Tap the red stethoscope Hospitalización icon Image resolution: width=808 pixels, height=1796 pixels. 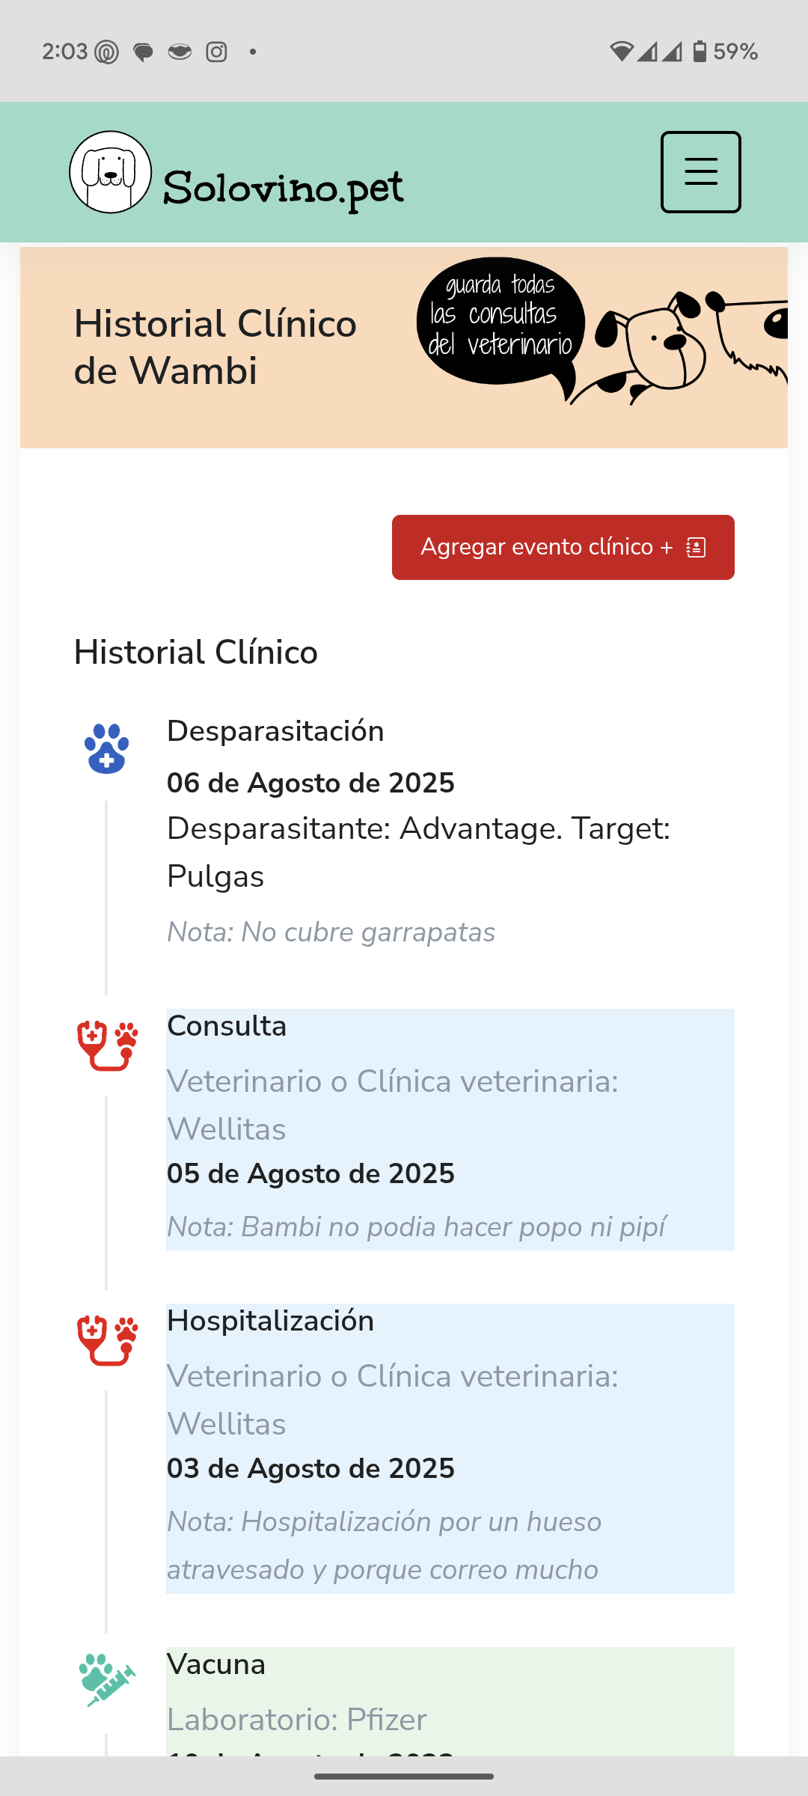point(108,1340)
